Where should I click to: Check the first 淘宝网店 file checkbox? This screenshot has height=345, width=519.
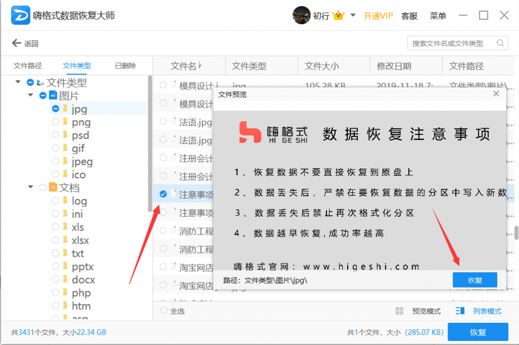coord(163,266)
